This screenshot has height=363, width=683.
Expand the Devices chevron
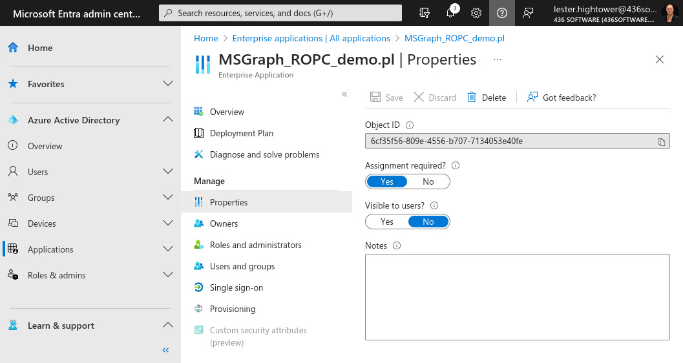168,223
